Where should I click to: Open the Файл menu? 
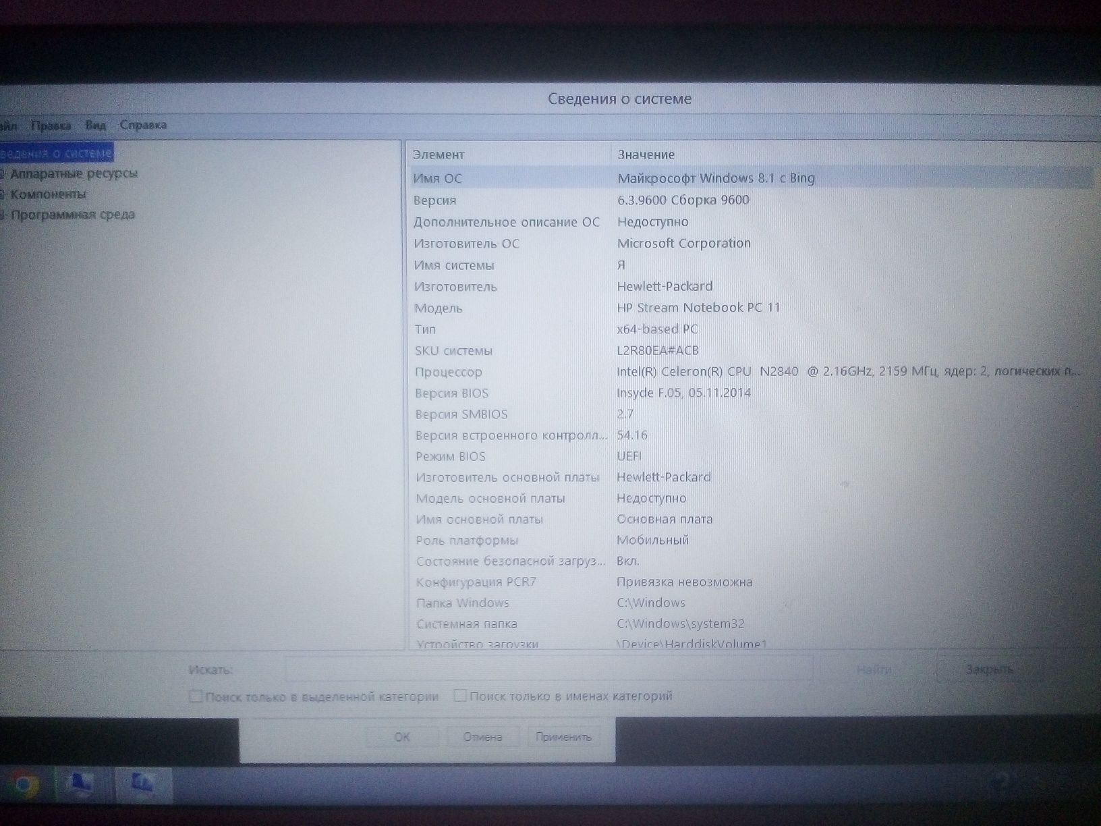(x=8, y=126)
